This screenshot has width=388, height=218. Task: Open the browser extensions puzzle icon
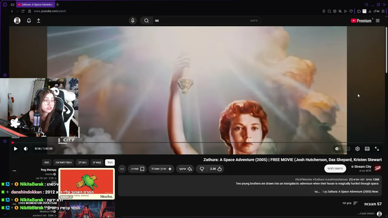click(359, 11)
